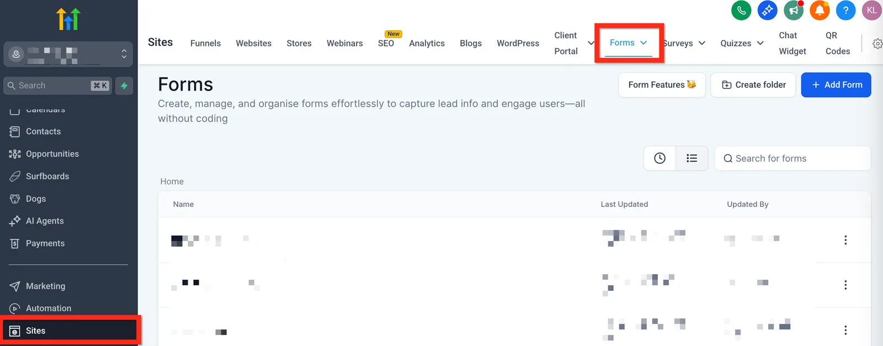
Task: Click the Search for forms field
Action: [x=792, y=158]
